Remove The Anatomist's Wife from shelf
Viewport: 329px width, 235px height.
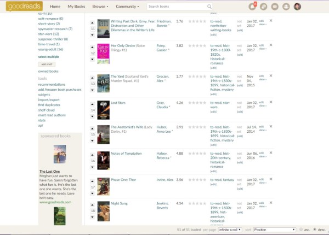pyautogui.click(x=271, y=126)
